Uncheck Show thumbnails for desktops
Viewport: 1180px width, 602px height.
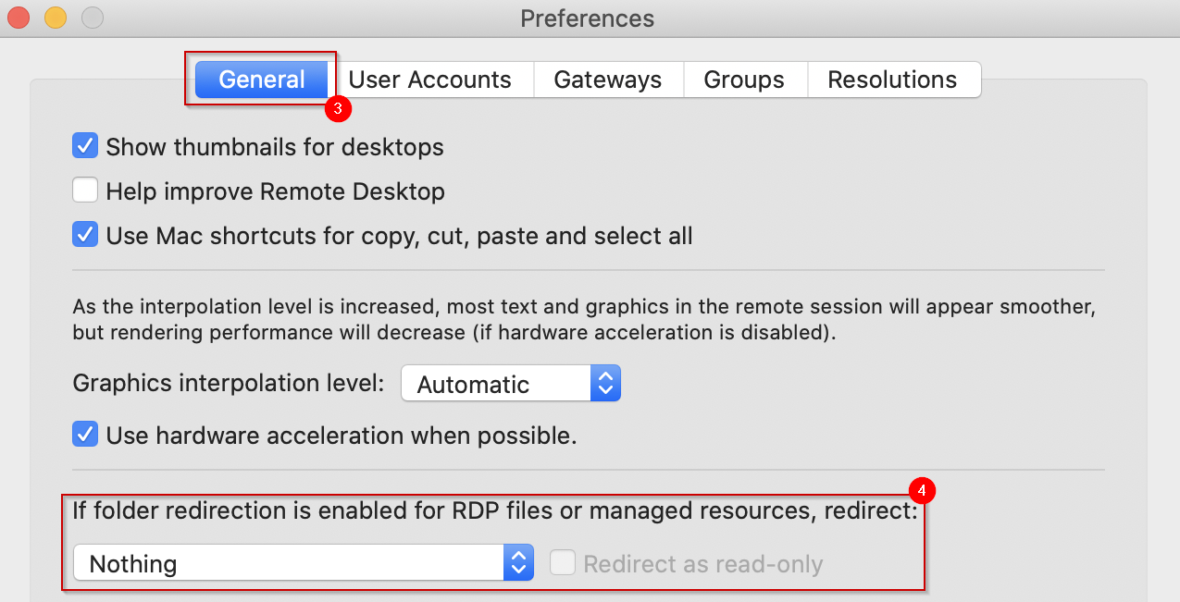[x=85, y=146]
